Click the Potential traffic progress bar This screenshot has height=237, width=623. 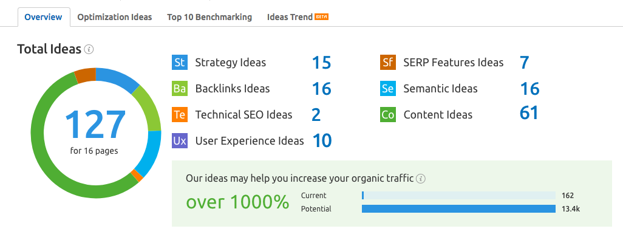(458, 209)
